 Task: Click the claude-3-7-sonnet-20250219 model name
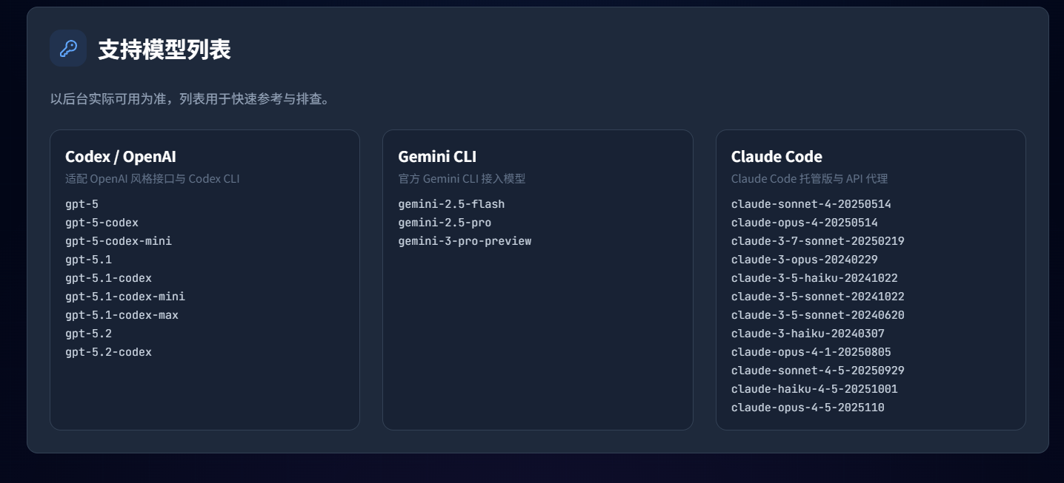(x=817, y=241)
